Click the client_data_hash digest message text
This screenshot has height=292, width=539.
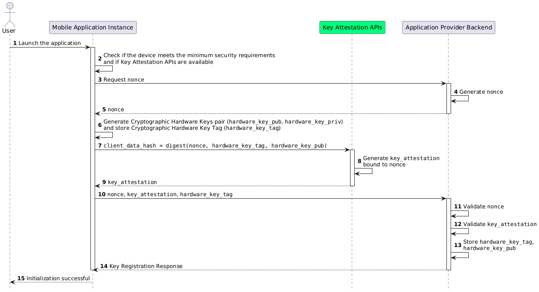pos(215,146)
